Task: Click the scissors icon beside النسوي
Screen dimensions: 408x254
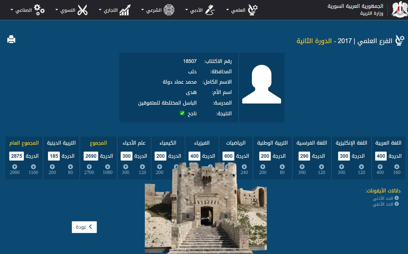Action: coord(82,10)
